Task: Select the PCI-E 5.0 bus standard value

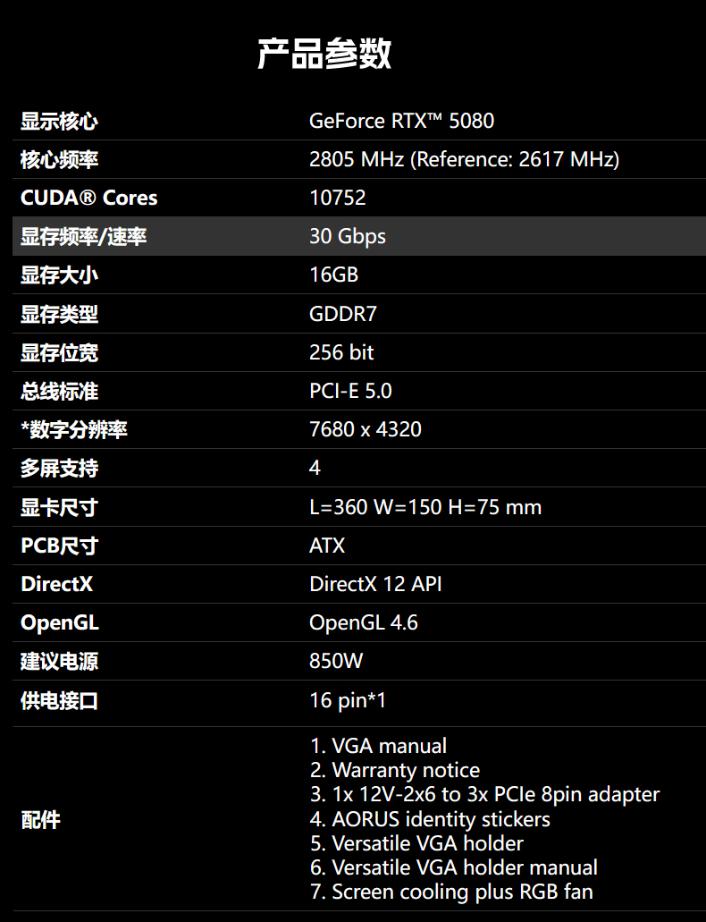Action: [x=350, y=392]
